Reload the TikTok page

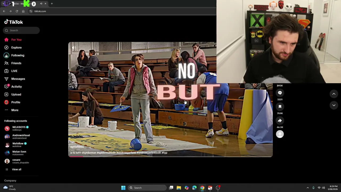(17, 11)
